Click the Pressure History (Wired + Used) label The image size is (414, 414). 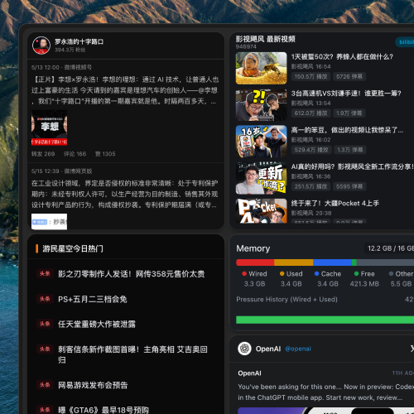pos(286,300)
